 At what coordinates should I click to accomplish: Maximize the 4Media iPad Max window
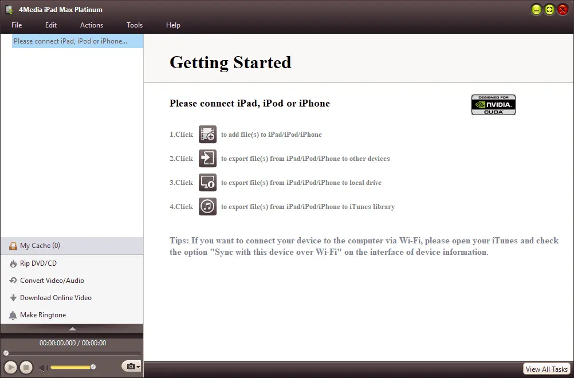pos(549,10)
